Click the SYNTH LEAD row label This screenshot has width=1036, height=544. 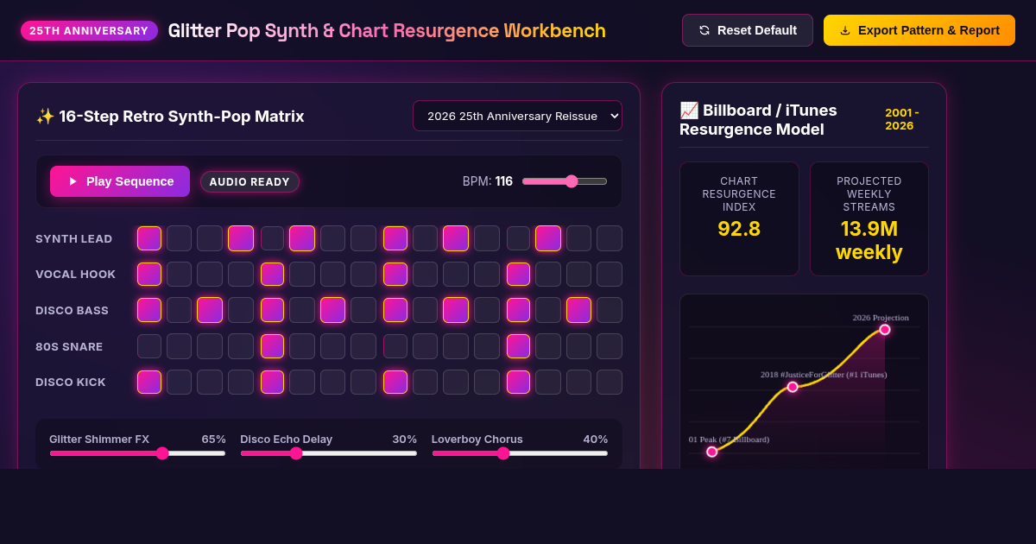[74, 238]
